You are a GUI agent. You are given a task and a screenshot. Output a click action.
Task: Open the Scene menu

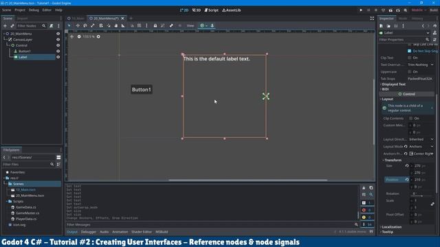(6, 10)
